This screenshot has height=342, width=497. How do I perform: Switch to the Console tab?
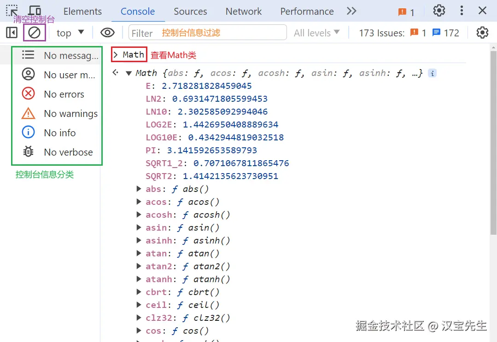138,12
